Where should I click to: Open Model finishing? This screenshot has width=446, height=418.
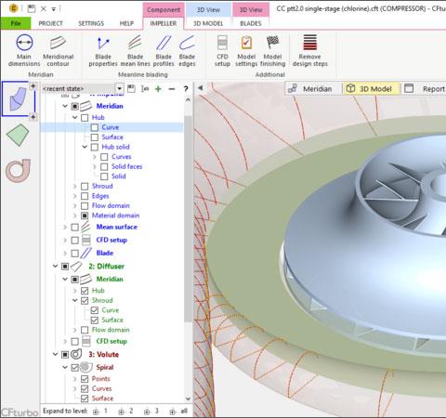272,50
